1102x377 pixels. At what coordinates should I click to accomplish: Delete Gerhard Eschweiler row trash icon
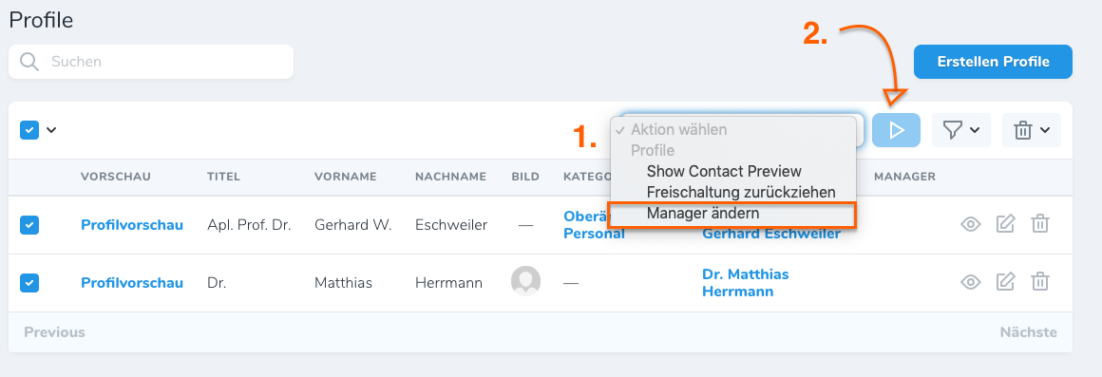pos(1040,225)
